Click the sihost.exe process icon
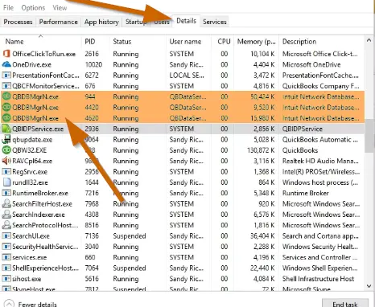 tap(6, 279)
